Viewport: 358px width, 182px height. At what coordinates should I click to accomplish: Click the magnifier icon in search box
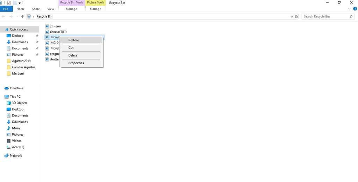click(x=351, y=16)
